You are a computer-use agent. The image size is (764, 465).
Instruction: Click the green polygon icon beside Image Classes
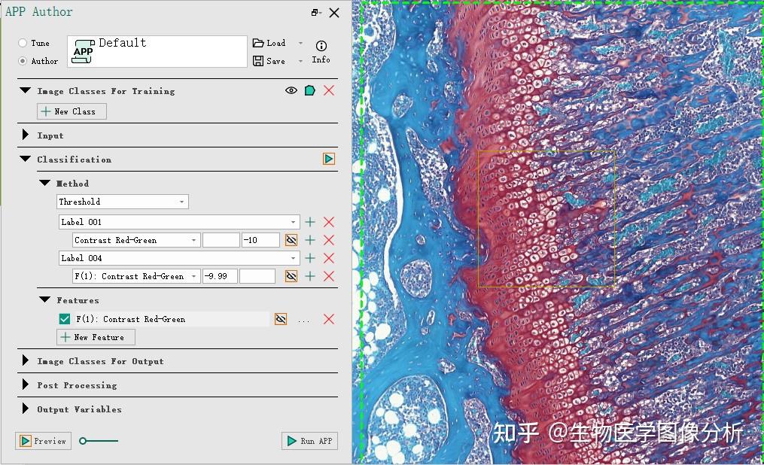[309, 90]
